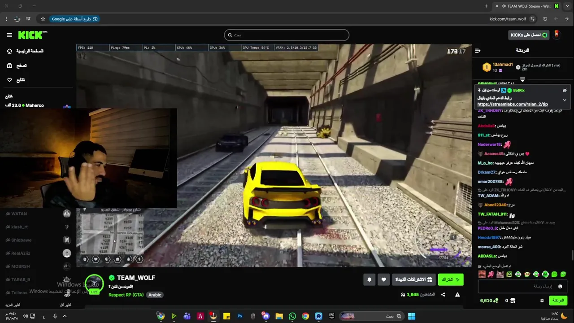
Task: Click the viewers count 1,945
Action: coord(413,295)
